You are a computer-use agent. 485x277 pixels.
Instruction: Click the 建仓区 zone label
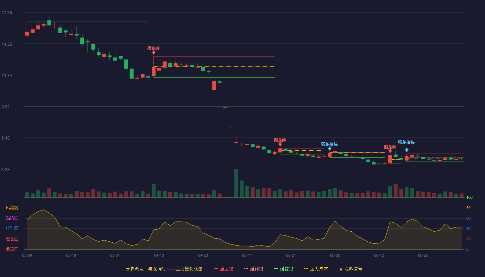click(x=12, y=239)
